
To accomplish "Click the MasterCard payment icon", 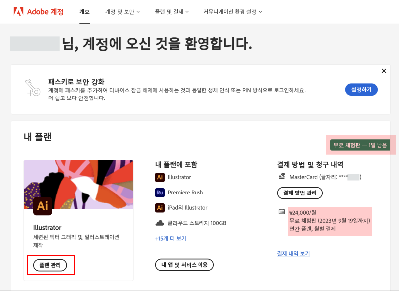I will (282, 176).
